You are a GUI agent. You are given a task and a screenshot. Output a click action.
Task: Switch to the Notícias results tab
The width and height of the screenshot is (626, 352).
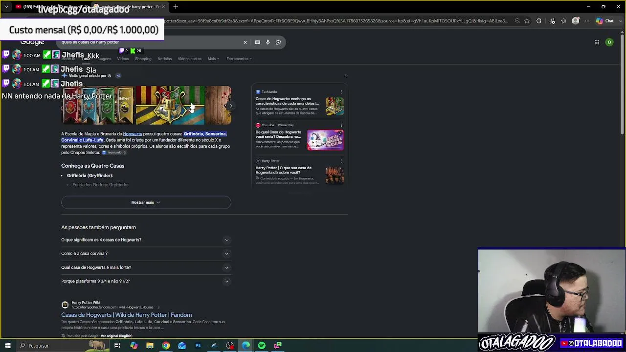point(164,59)
